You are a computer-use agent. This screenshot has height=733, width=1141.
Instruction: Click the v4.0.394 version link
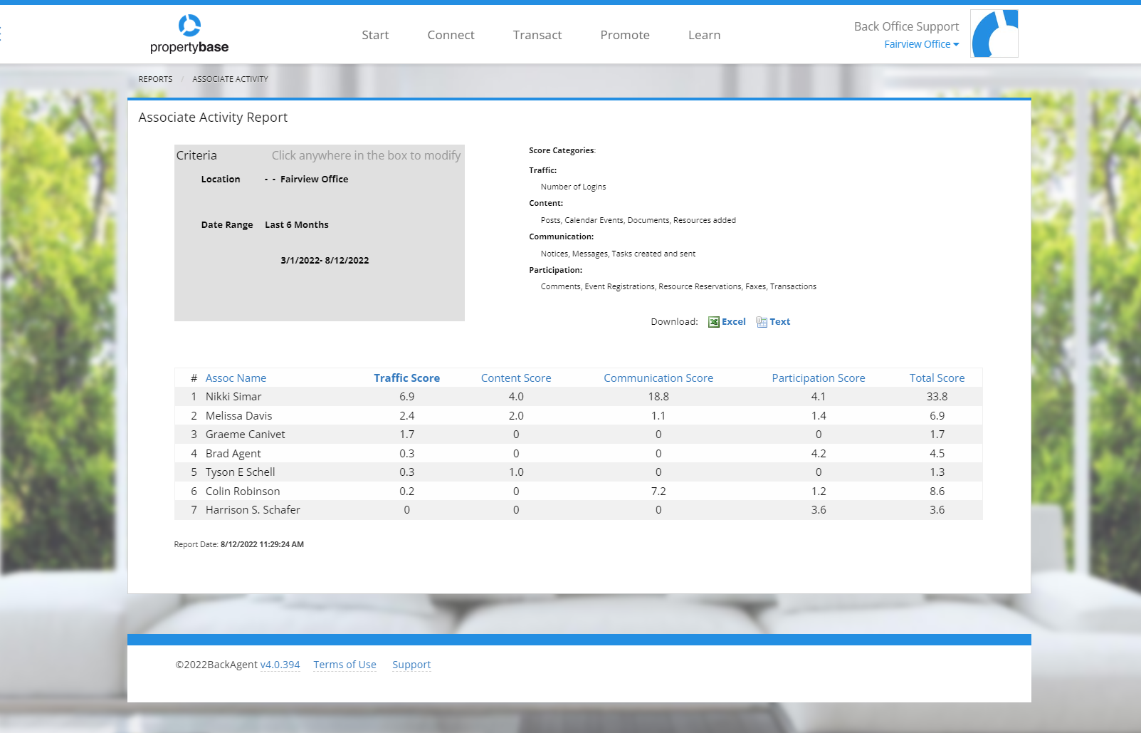pos(280,664)
